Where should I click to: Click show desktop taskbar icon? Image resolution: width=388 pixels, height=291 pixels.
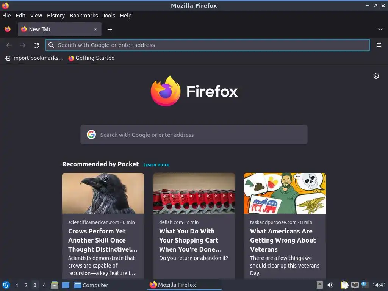[x=66, y=285]
